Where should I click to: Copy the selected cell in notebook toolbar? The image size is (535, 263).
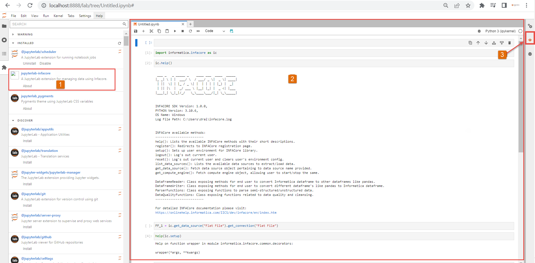[x=159, y=31]
